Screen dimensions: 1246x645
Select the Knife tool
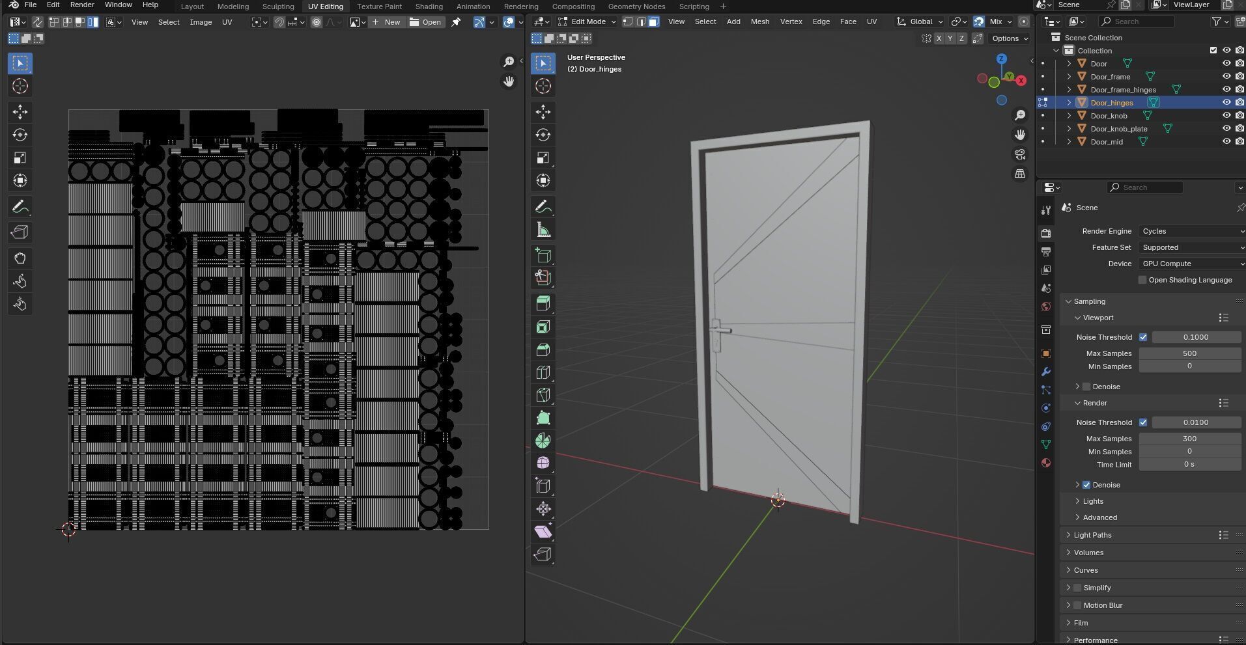pos(543,395)
